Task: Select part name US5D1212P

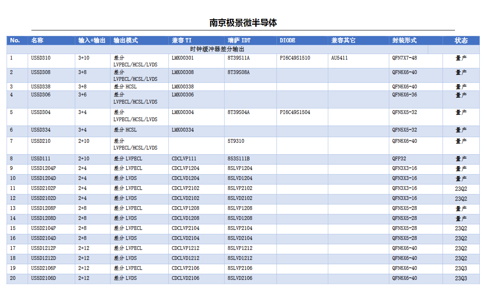Action: pos(44,248)
